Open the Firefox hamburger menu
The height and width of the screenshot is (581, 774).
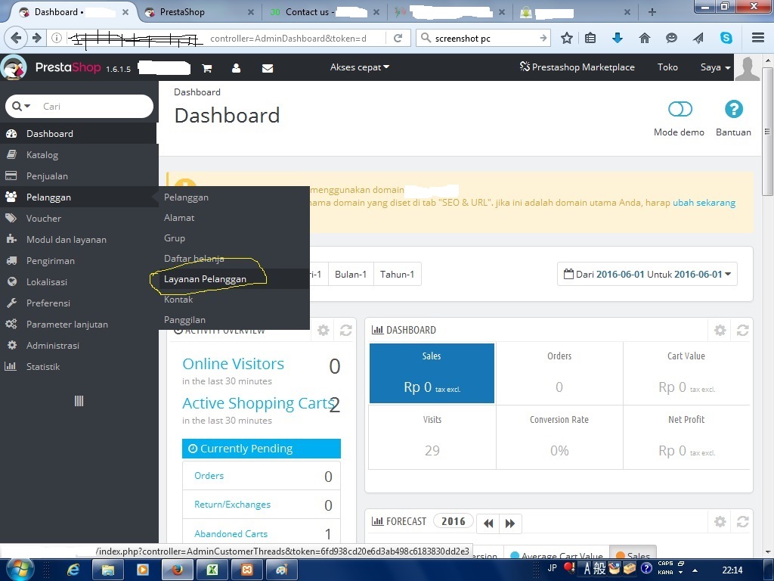click(x=758, y=38)
